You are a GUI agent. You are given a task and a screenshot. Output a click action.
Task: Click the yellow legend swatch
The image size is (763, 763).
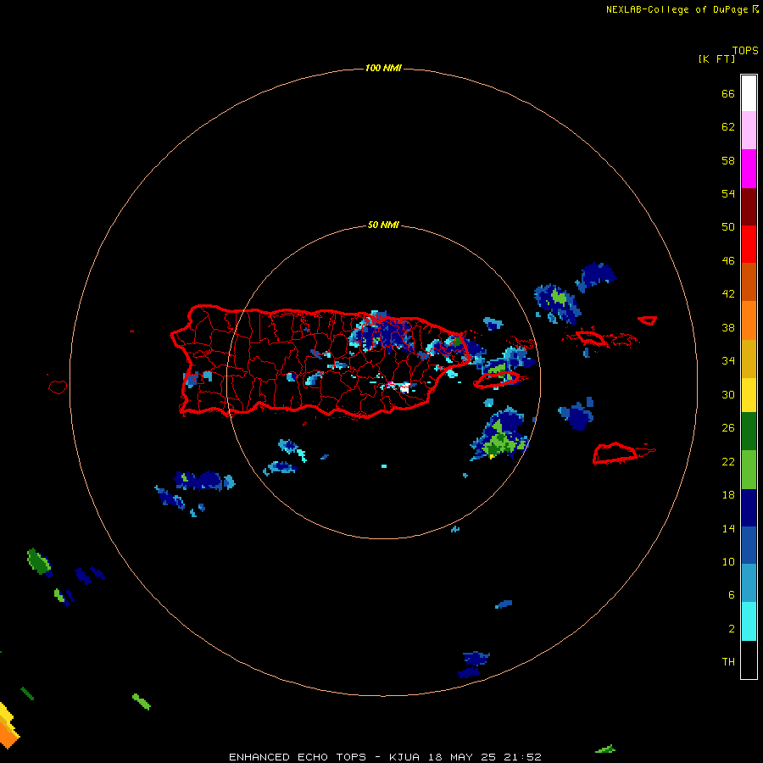[749, 395]
